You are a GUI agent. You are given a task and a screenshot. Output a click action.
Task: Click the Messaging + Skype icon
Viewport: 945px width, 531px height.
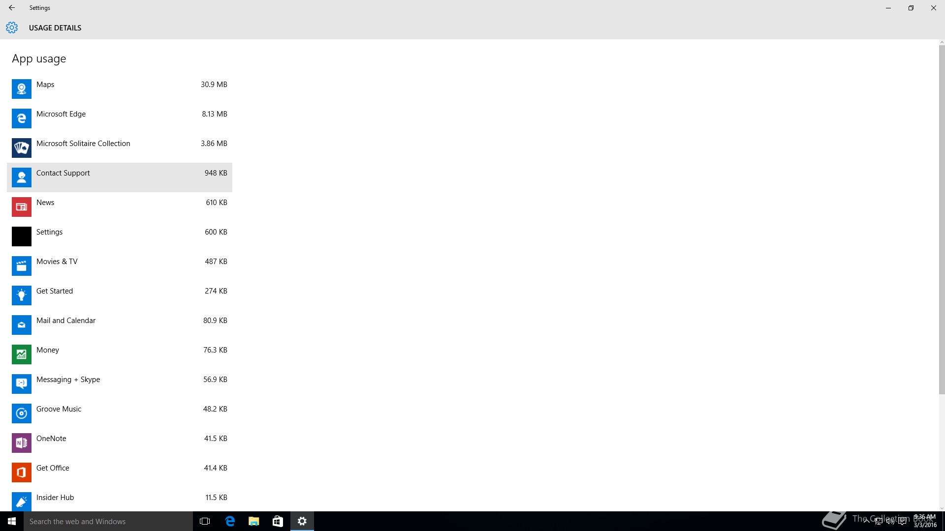[x=22, y=384]
